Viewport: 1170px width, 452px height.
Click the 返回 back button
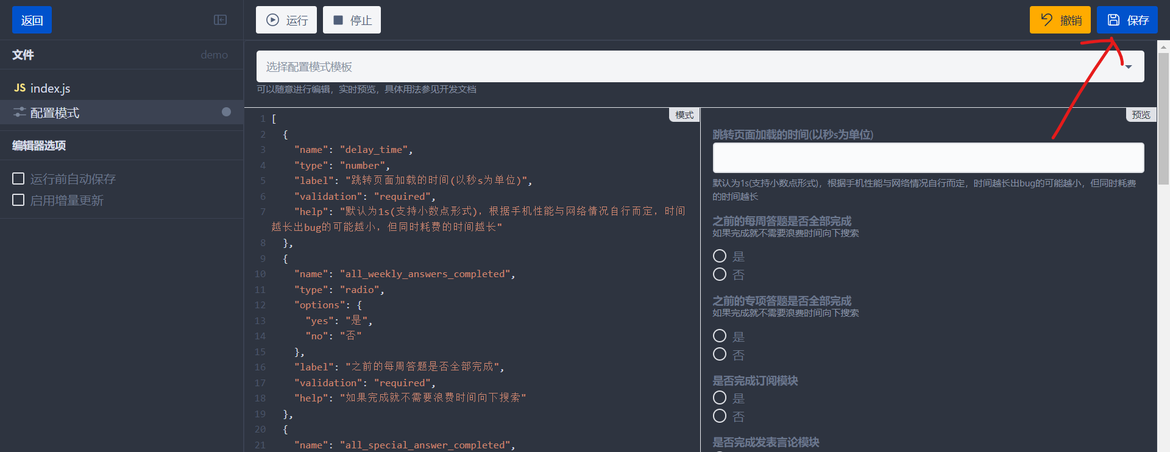[32, 20]
